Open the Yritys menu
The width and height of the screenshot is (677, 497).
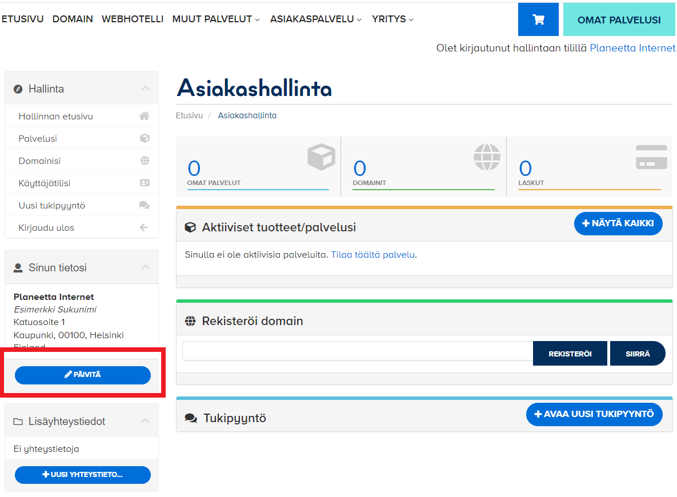tap(392, 19)
